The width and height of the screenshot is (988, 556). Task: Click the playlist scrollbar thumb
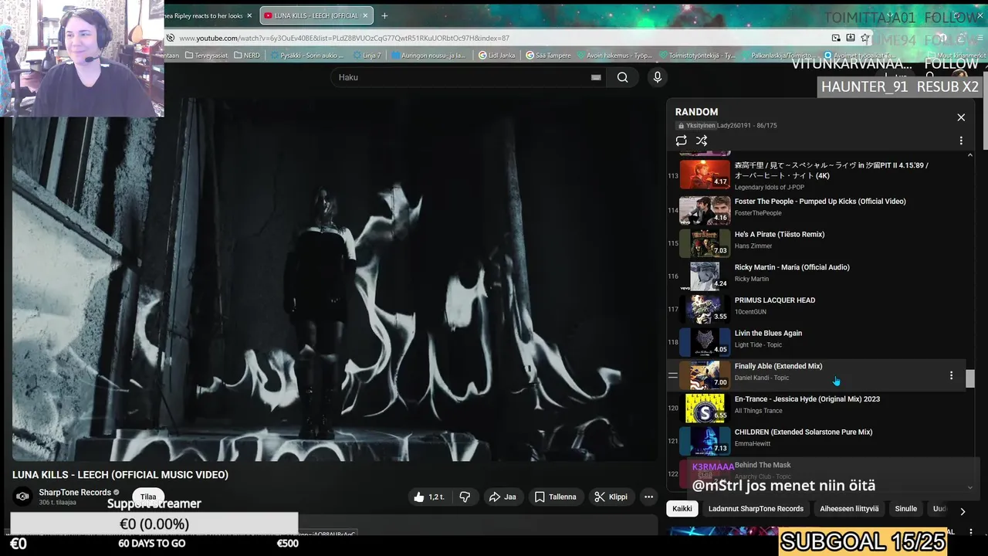(x=970, y=378)
